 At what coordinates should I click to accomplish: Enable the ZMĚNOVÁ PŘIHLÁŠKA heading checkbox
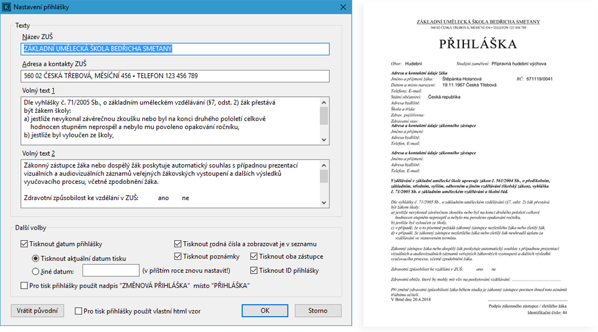coord(25,286)
